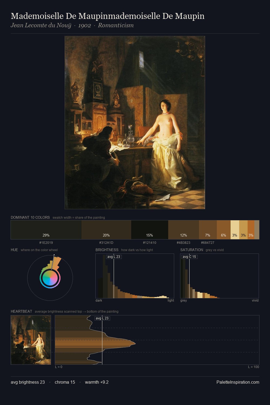
Task: Click the hue color wheel
Action: click(x=50, y=278)
